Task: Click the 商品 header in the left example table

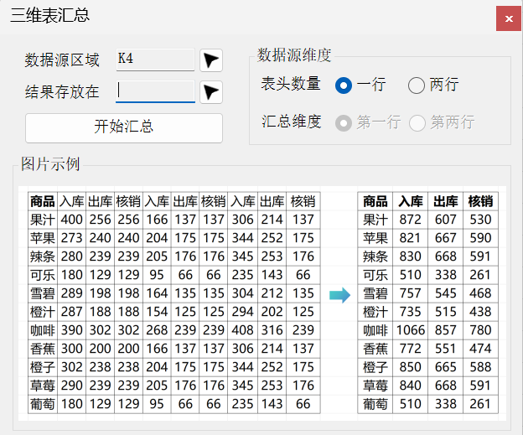Action: [x=42, y=201]
